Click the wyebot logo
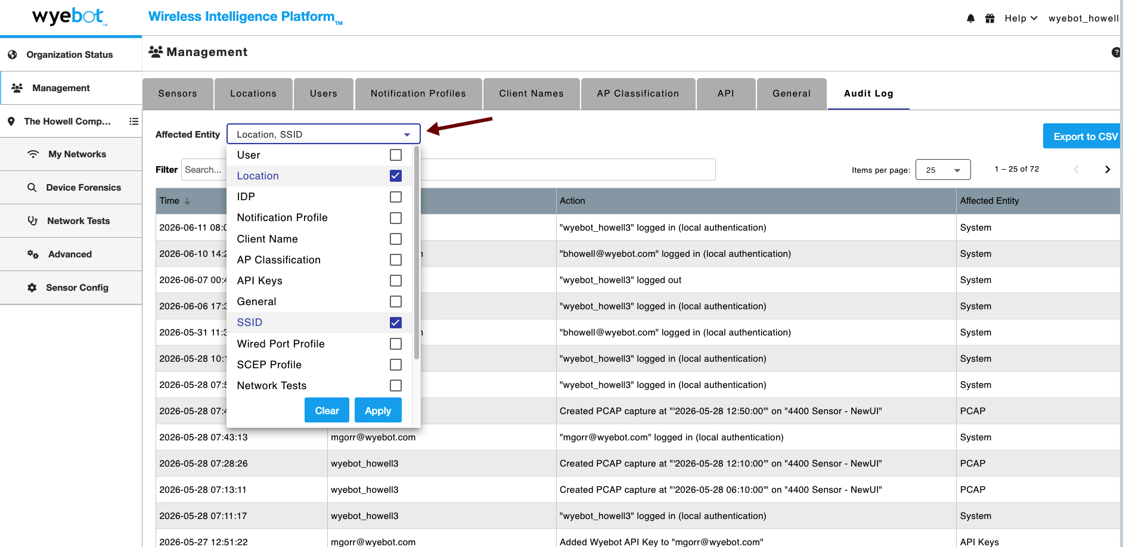The image size is (1123, 547). click(x=70, y=17)
